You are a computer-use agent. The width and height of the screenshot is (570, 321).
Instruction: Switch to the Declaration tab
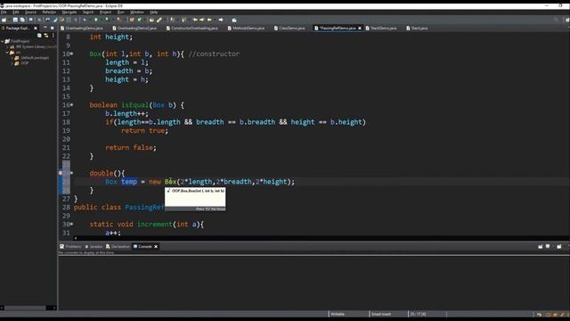pos(118,246)
